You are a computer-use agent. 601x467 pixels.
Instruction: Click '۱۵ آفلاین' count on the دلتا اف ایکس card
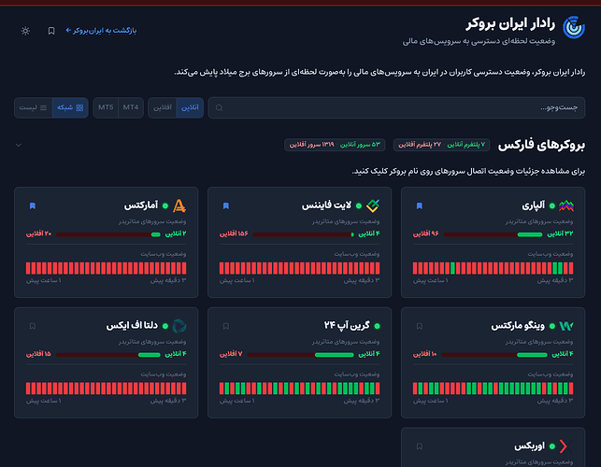tap(38, 354)
